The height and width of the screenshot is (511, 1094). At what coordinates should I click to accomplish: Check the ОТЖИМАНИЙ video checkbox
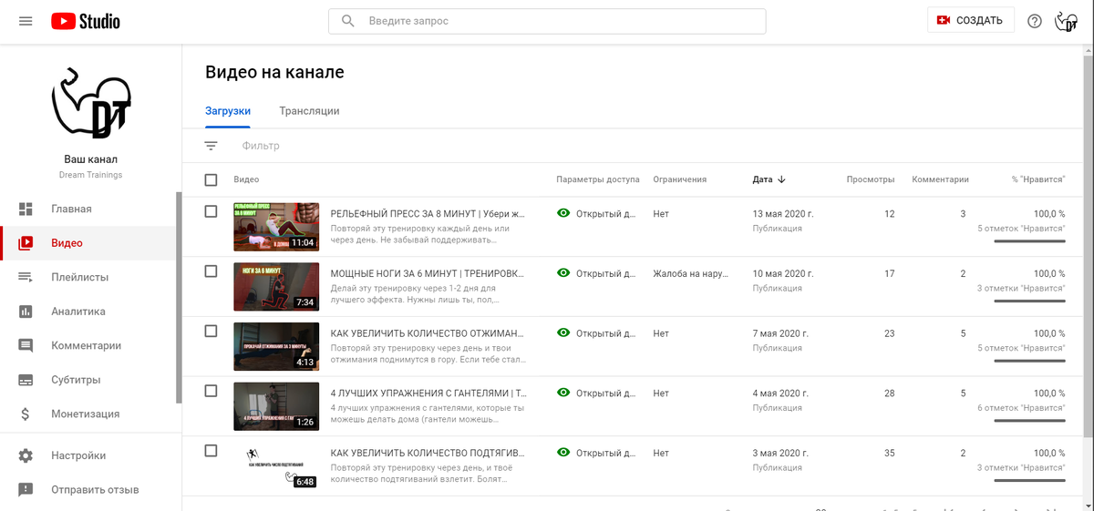211,332
